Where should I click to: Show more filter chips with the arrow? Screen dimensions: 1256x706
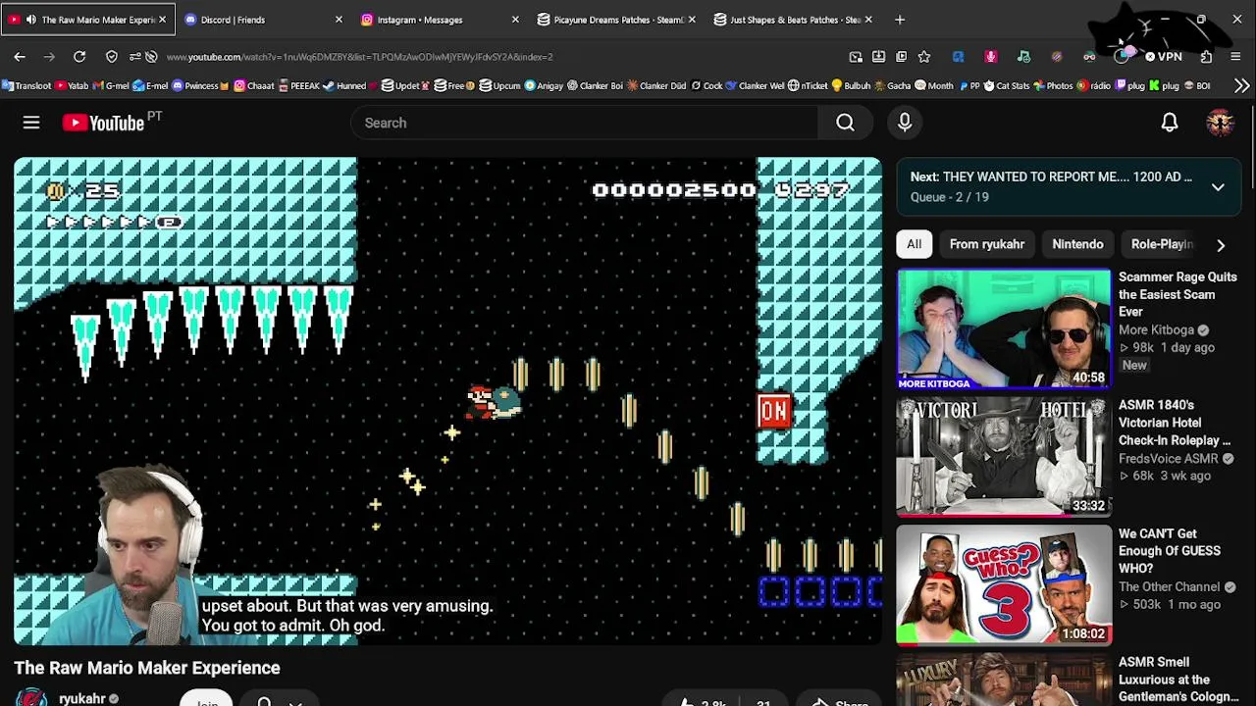(x=1221, y=245)
